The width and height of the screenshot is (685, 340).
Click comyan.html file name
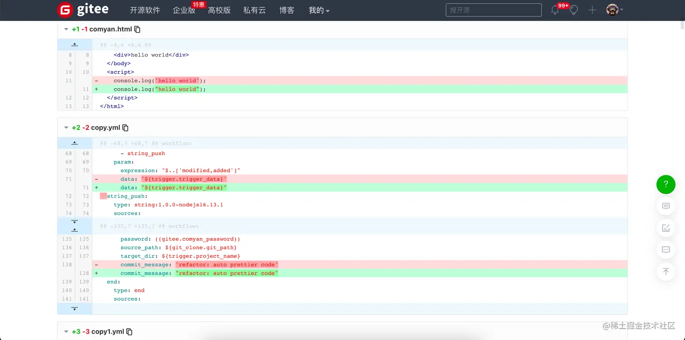pos(111,29)
